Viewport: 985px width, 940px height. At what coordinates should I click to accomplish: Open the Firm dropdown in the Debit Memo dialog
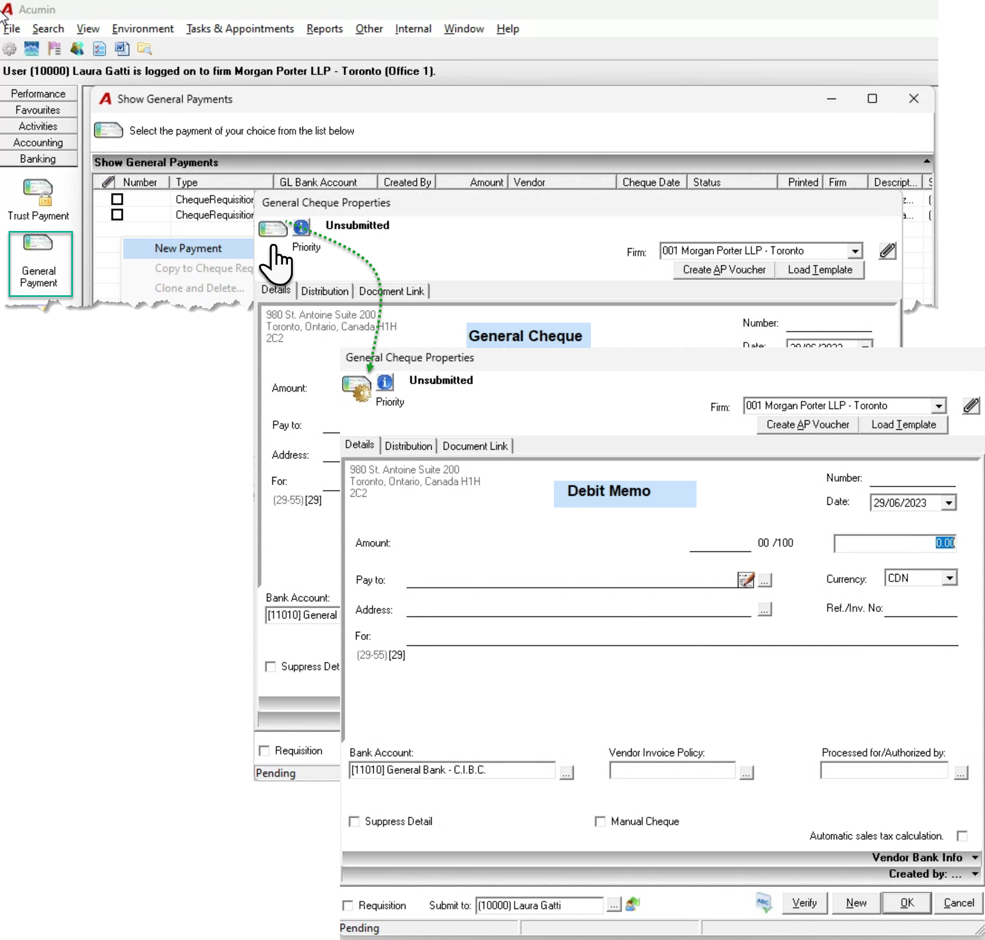939,406
